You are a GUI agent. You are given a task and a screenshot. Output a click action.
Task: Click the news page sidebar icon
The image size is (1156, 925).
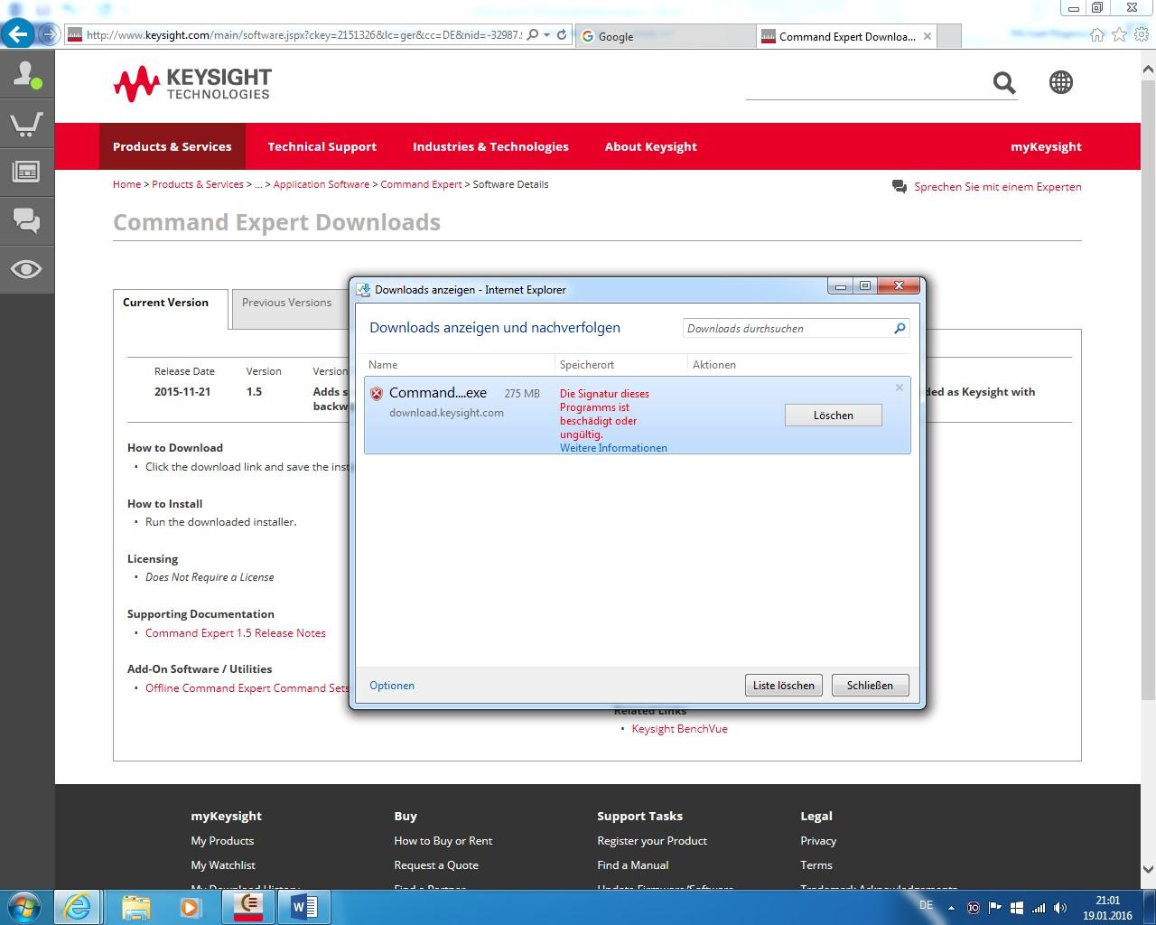tap(26, 172)
